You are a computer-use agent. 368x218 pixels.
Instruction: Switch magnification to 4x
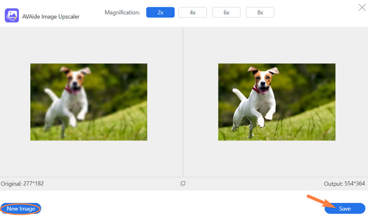click(193, 12)
